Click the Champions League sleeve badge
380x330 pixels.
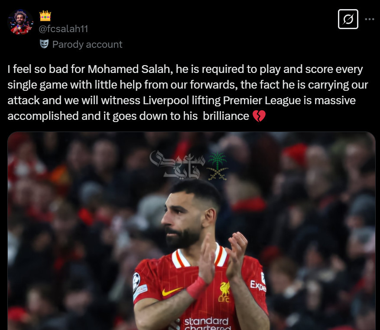[x=136, y=281]
